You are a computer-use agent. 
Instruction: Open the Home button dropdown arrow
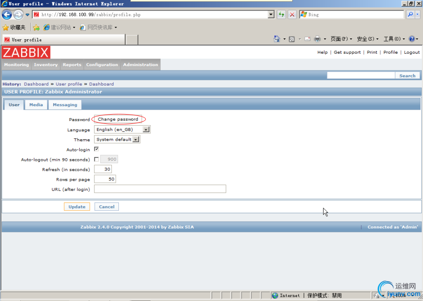pos(284,39)
